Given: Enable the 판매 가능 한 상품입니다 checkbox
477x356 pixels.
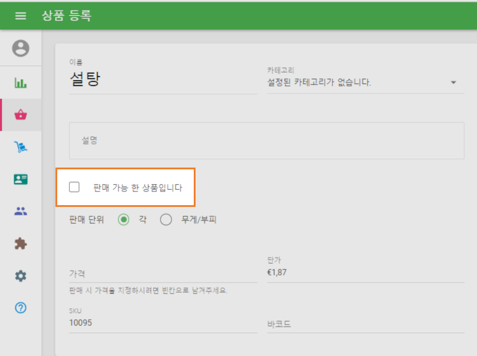Looking at the screenshot, I should click(74, 187).
